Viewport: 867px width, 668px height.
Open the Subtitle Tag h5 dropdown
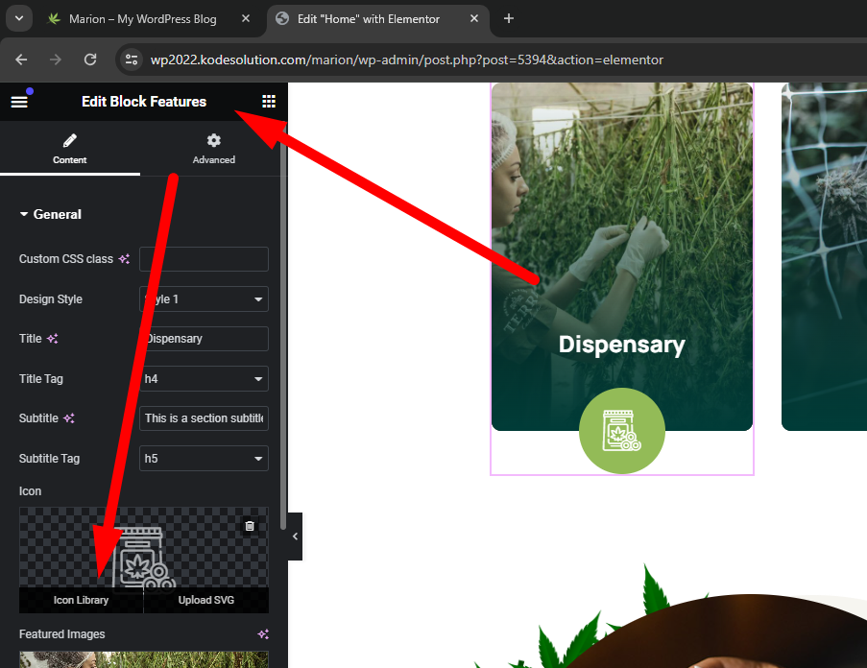204,458
